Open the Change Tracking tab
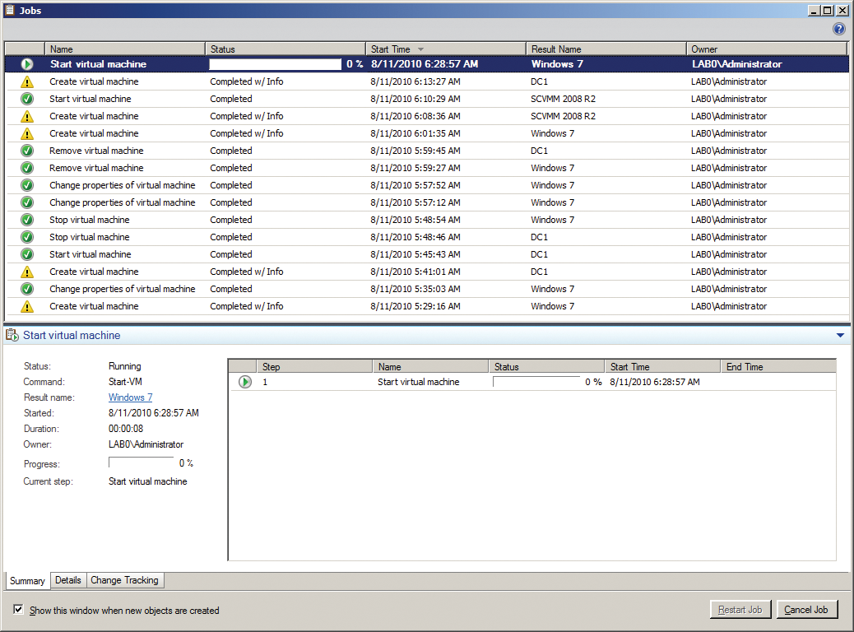The height and width of the screenshot is (632, 854). point(124,580)
